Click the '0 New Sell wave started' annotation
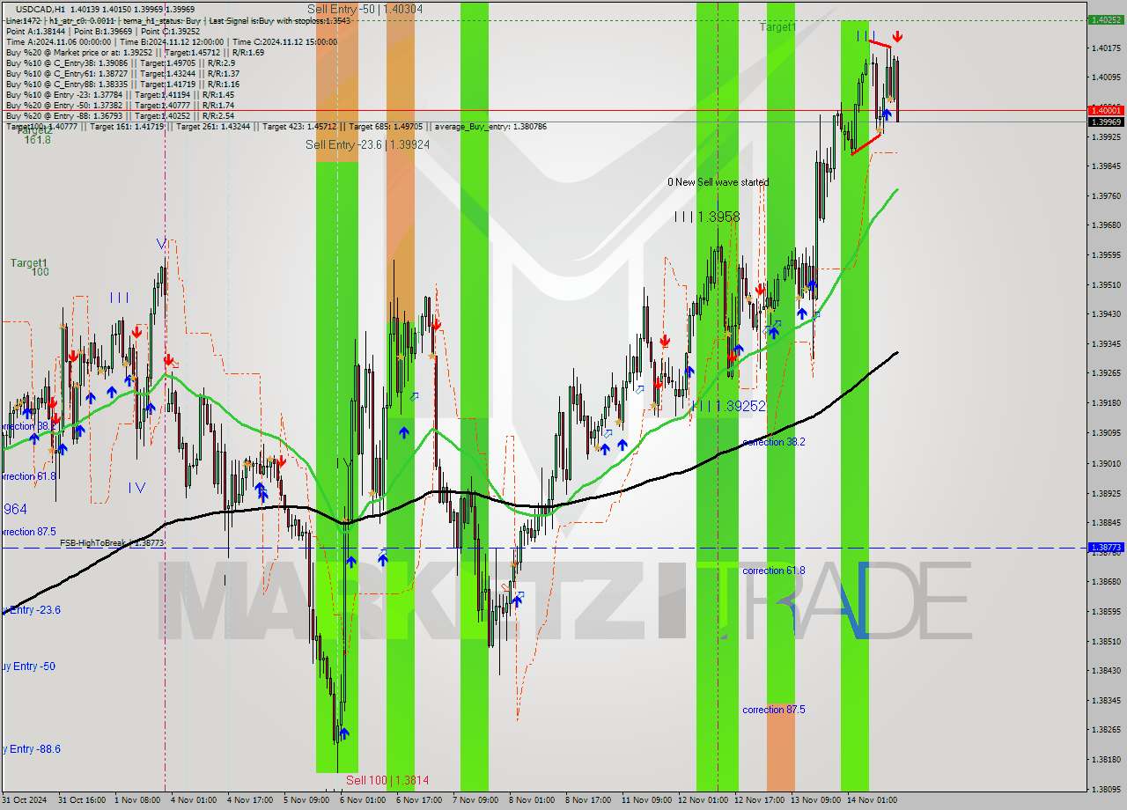This screenshot has width=1127, height=810. [x=718, y=182]
